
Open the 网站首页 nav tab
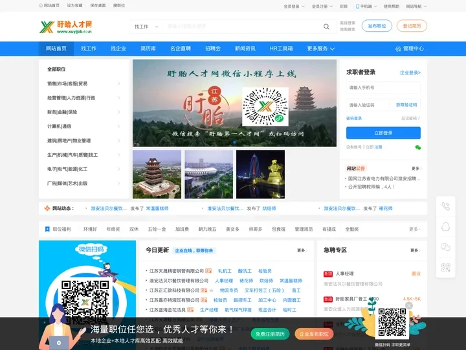56,49
